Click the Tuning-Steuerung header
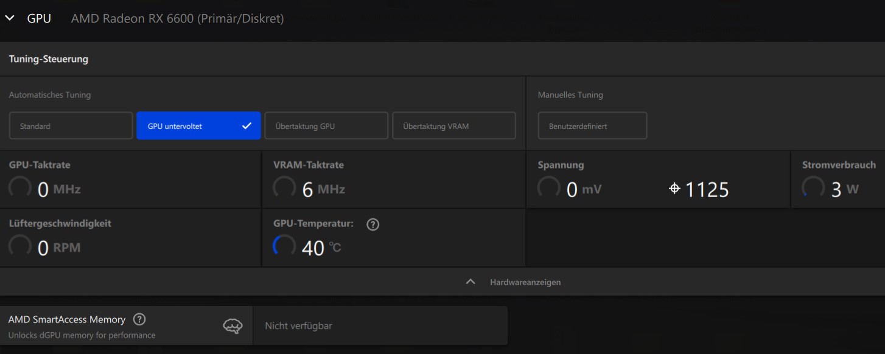The height and width of the screenshot is (354, 885). [49, 59]
